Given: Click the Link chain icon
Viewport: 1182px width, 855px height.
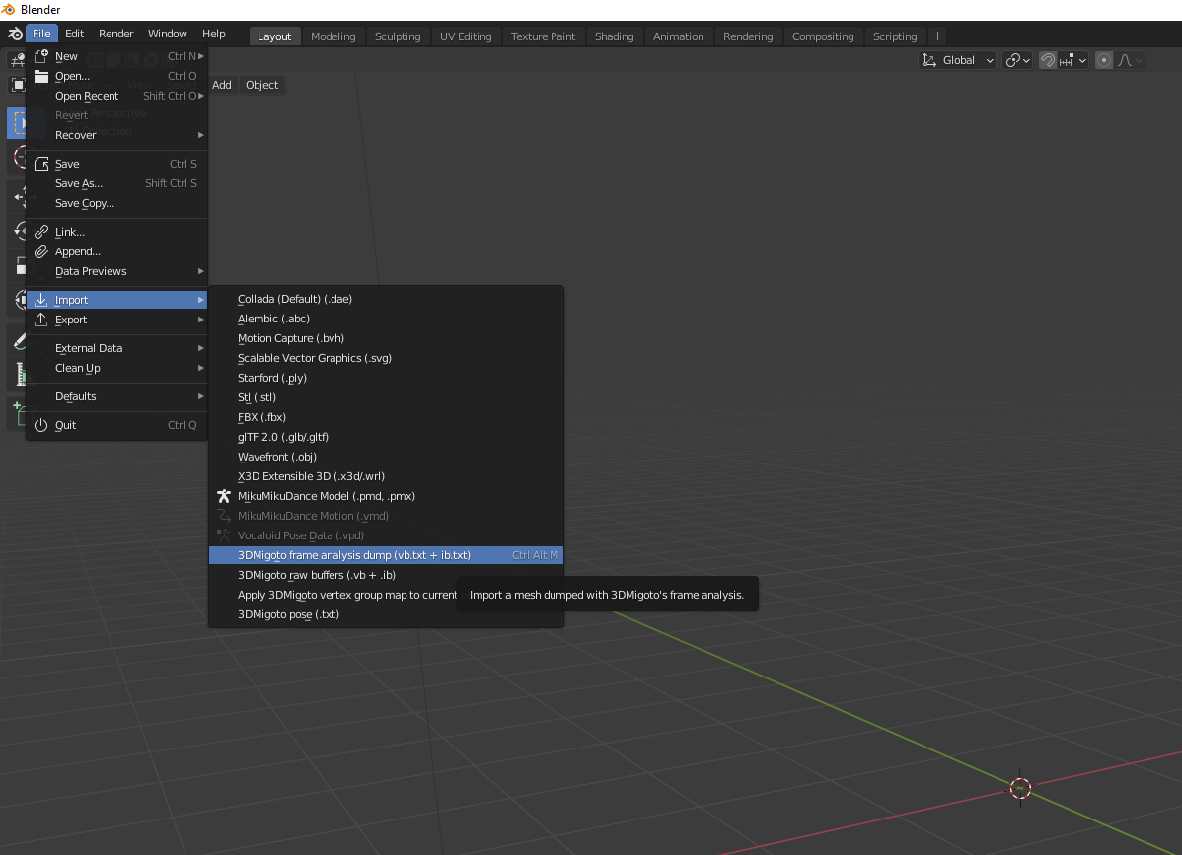Looking at the screenshot, I should pyautogui.click(x=41, y=232).
